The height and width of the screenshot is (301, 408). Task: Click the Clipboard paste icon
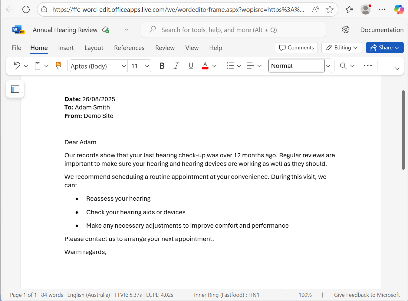point(38,66)
